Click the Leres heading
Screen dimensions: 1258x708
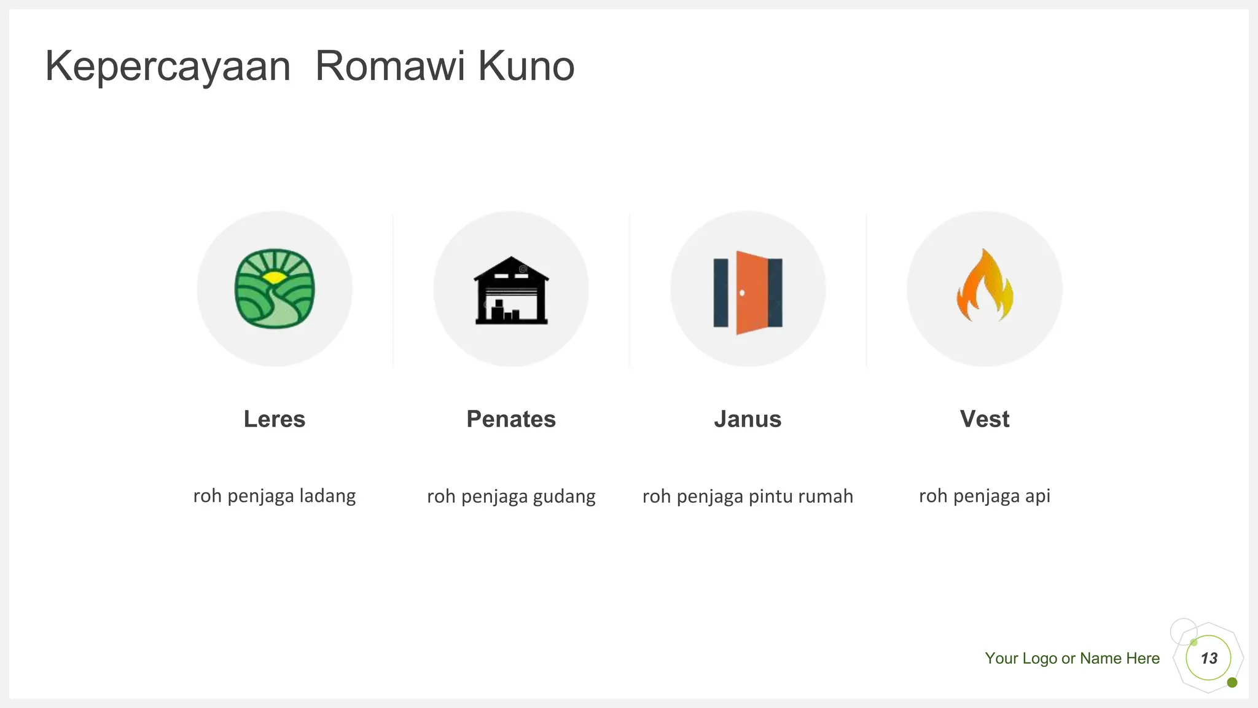[x=275, y=419]
